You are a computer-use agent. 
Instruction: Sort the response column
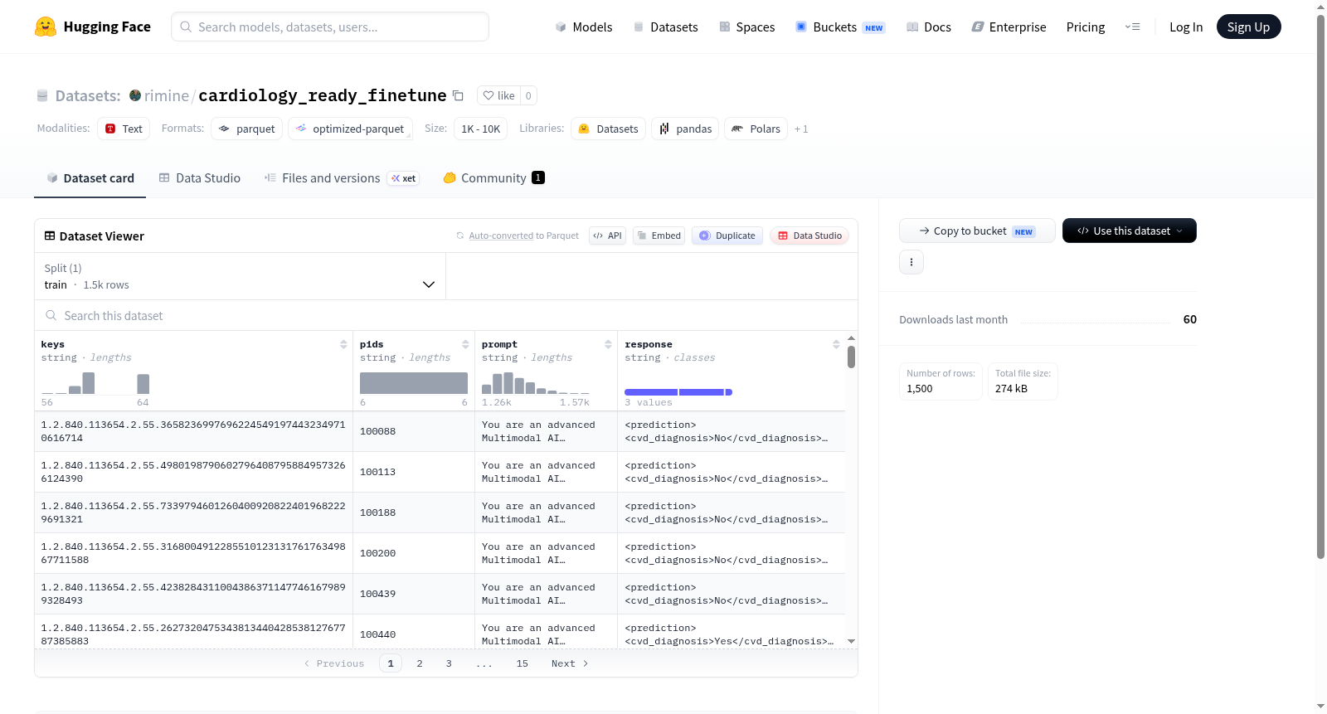click(836, 344)
